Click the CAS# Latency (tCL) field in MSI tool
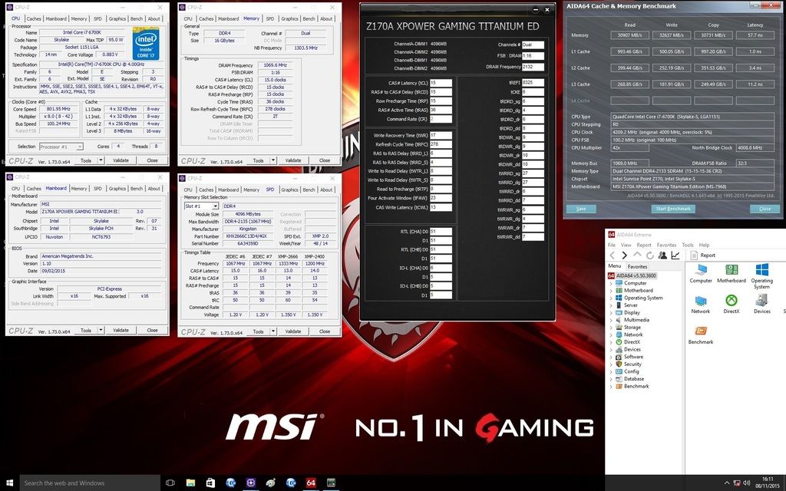786x491 pixels. click(x=441, y=83)
